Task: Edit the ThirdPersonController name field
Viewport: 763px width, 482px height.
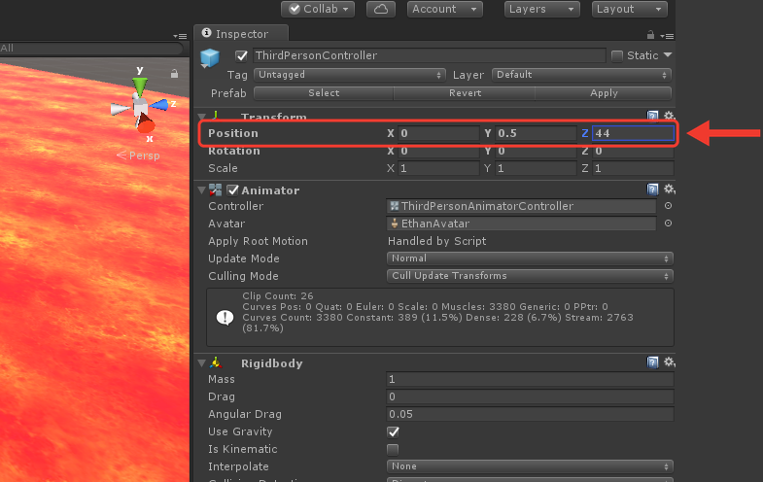Action: click(x=430, y=55)
